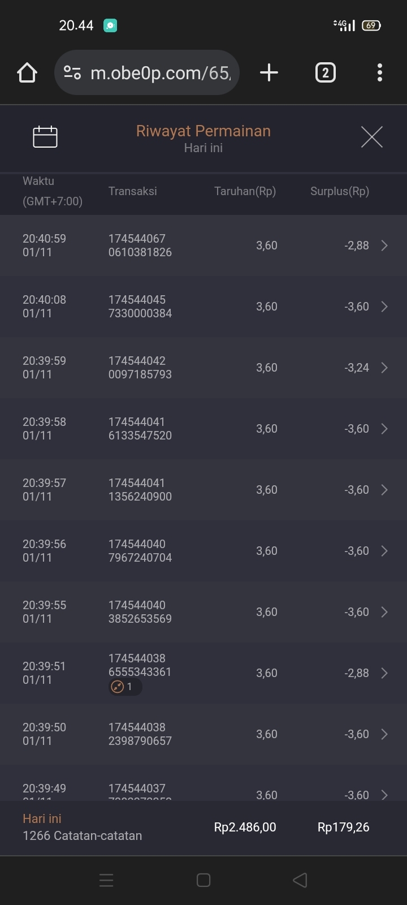Open the Android recent apps menu button
The height and width of the screenshot is (905, 407).
coord(106,880)
